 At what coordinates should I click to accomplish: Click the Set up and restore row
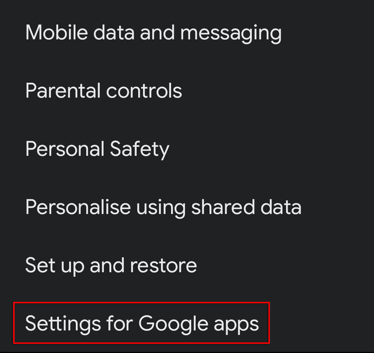(x=187, y=265)
